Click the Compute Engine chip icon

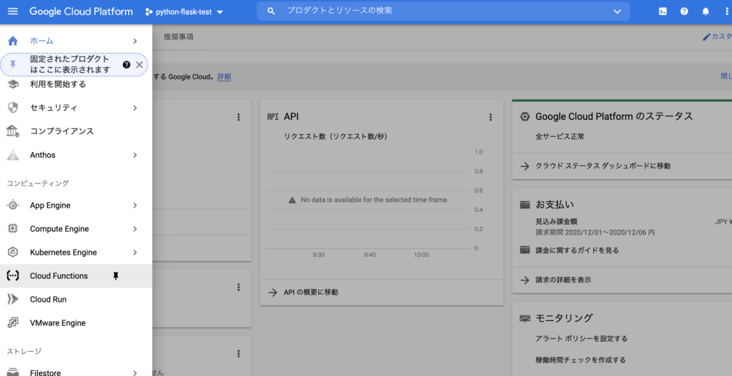pyautogui.click(x=13, y=229)
